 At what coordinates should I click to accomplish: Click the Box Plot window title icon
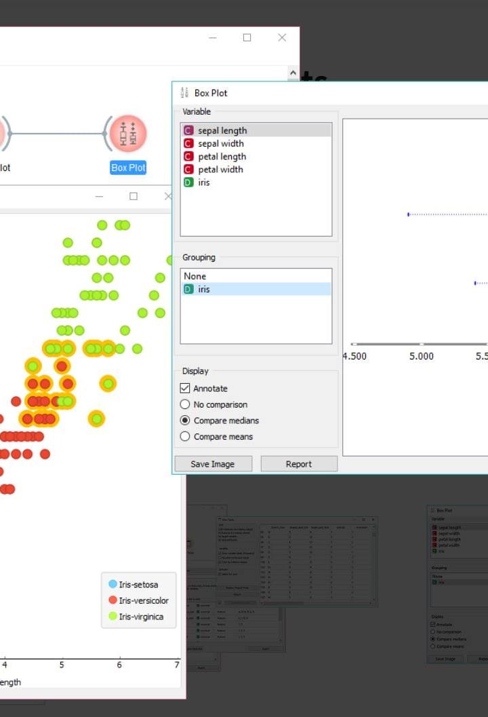tap(184, 93)
